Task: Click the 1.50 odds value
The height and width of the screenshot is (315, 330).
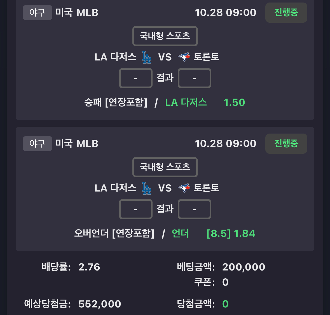Action: 234,102
